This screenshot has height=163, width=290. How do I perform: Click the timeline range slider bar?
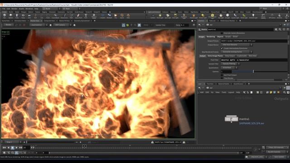click(x=144, y=153)
